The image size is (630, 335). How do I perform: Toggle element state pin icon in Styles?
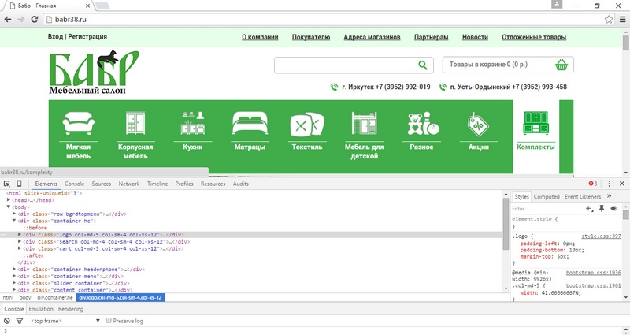click(x=602, y=208)
